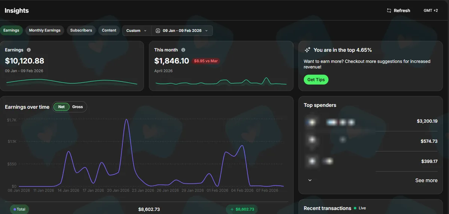Click the $399.17 spender amount
This screenshot has height=214, width=449.
[429, 161]
